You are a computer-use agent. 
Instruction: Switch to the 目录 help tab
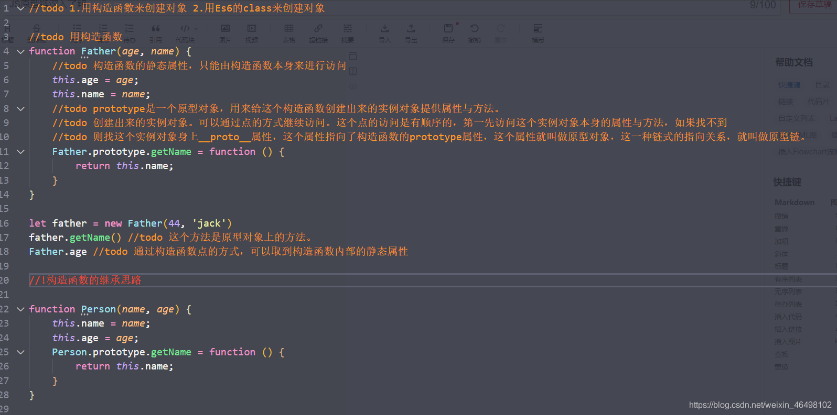click(x=822, y=85)
